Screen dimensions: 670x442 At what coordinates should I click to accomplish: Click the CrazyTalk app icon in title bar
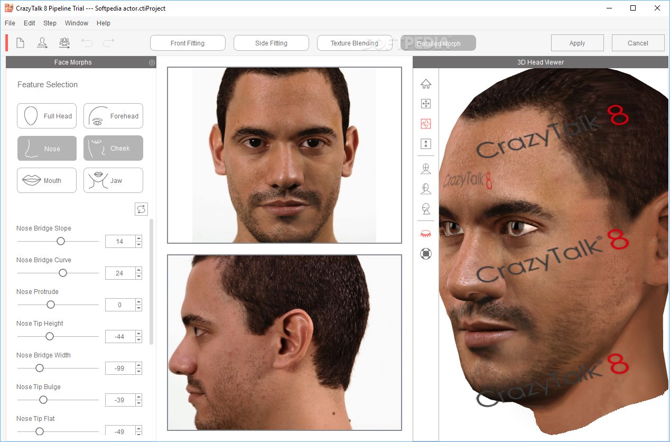pos(8,8)
